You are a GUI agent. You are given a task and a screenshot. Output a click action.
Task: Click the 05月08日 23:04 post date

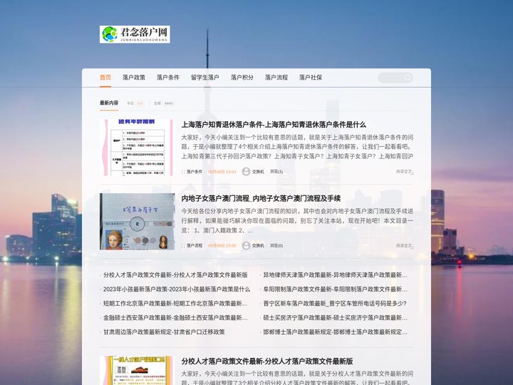[222, 172]
